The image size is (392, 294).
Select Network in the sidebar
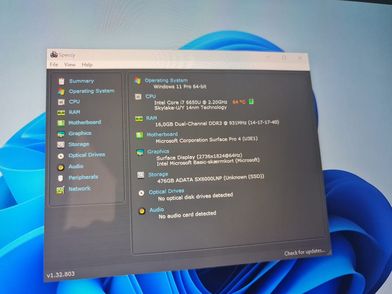80,189
